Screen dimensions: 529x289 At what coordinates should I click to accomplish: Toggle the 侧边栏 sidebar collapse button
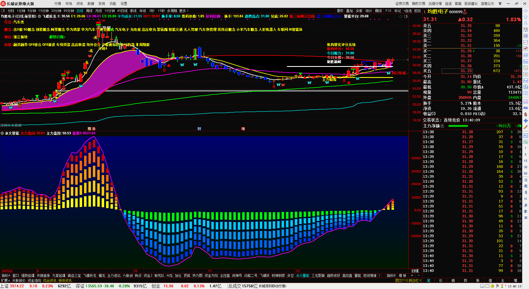(415, 280)
